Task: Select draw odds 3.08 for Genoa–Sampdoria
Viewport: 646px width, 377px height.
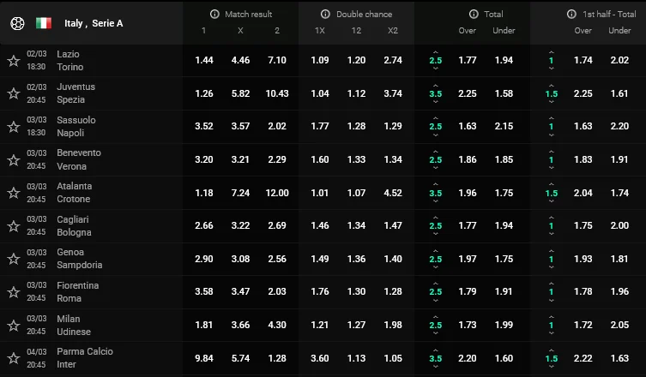Action: coord(240,259)
